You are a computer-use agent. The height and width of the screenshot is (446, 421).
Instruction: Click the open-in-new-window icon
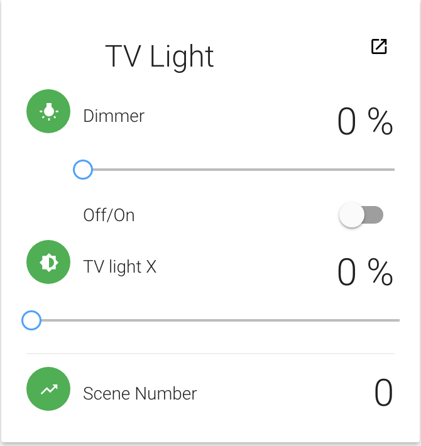[379, 46]
